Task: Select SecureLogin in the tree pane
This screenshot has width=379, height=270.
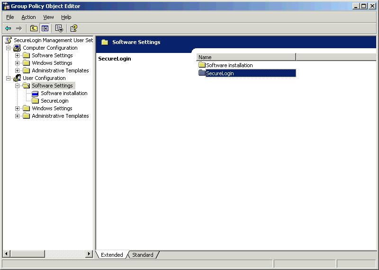Action: pos(54,101)
